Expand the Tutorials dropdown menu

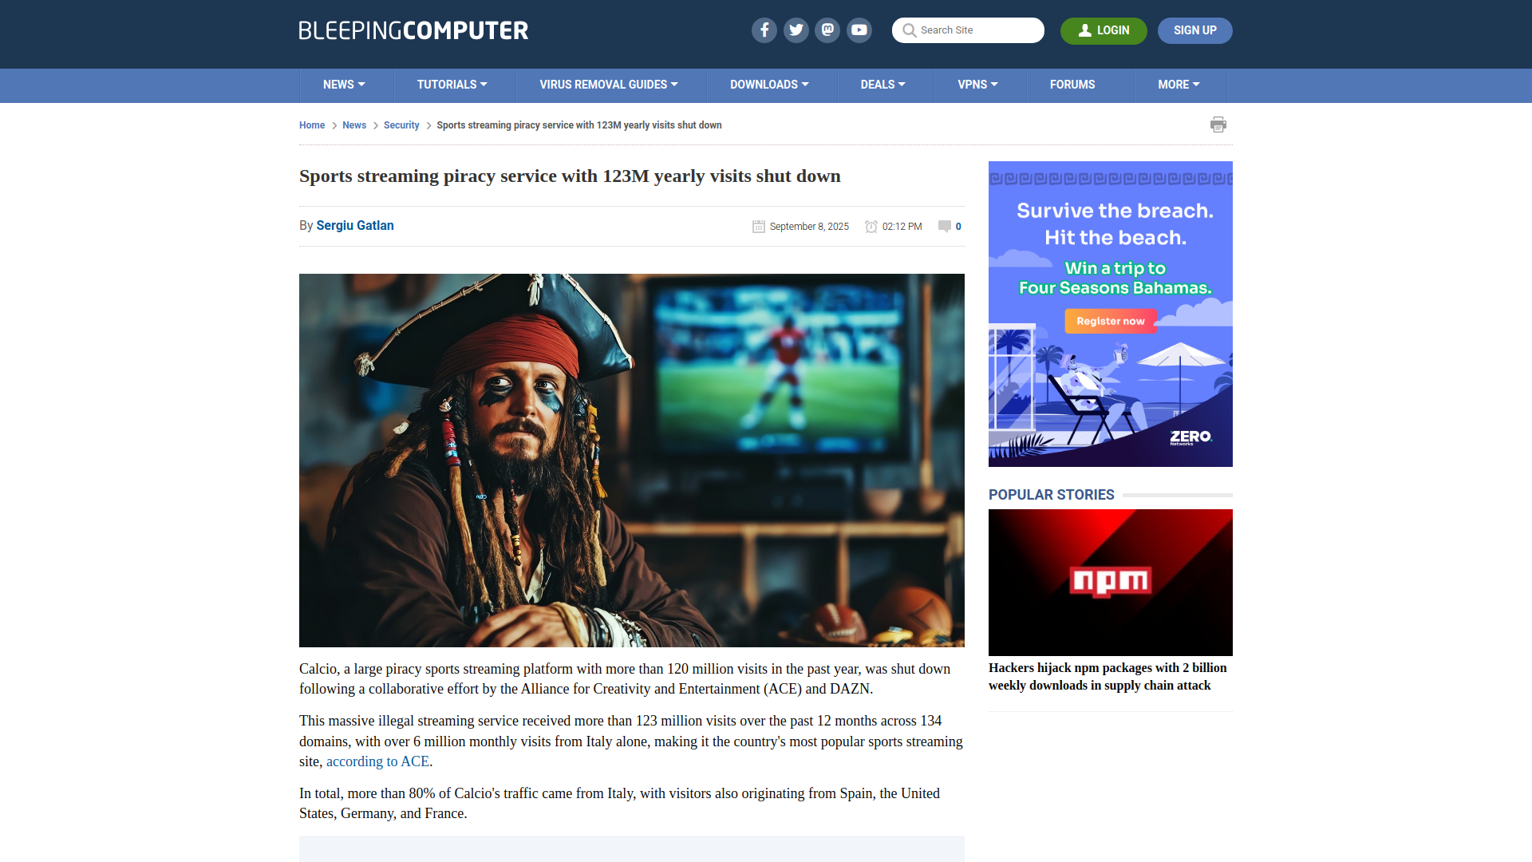452,85
